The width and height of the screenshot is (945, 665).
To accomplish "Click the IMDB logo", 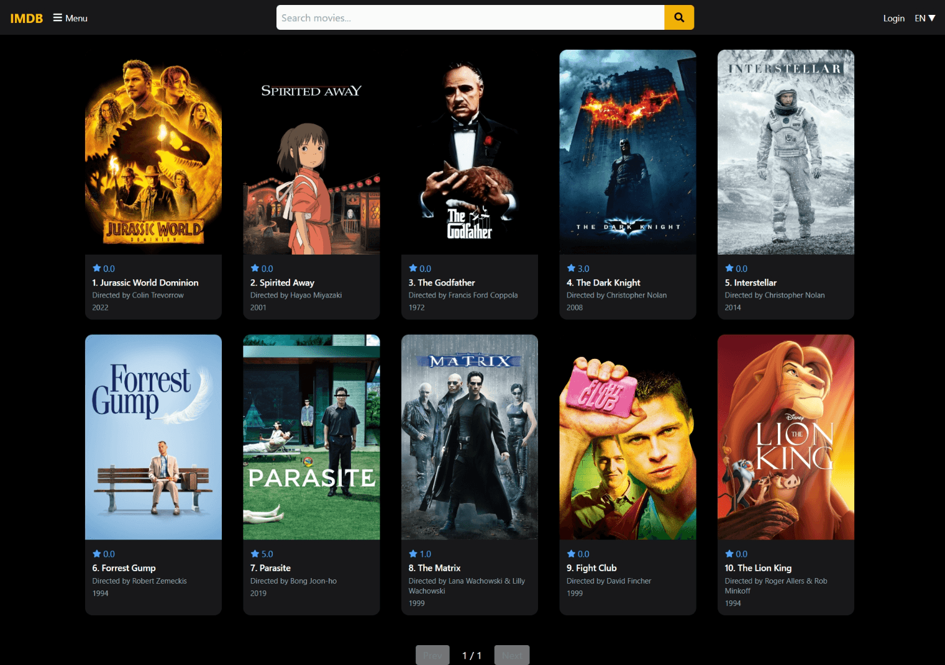I will 27,18.
